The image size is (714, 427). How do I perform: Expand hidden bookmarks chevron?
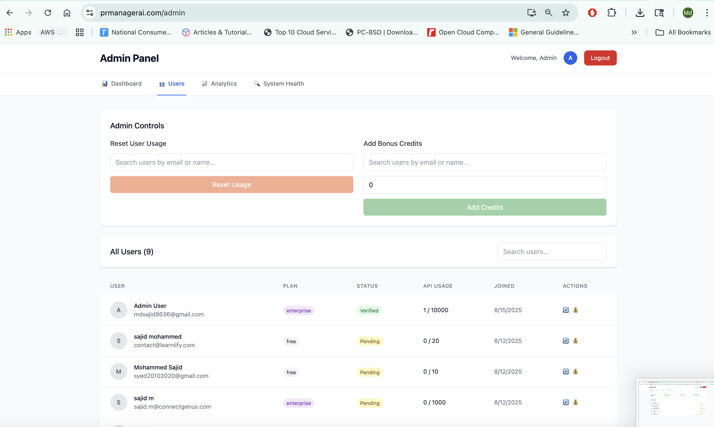click(634, 32)
